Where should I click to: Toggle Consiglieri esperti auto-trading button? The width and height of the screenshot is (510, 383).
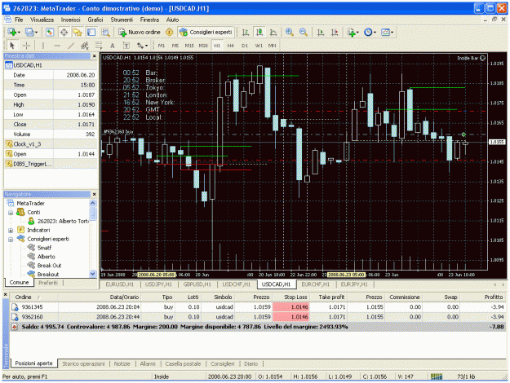coord(206,32)
